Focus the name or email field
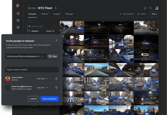Image resolution: width=167 pixels, height=115 pixels. click(x=32, y=70)
